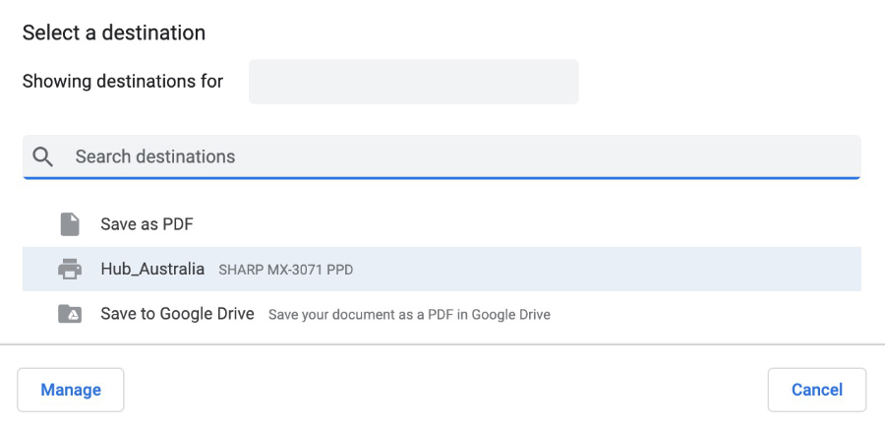
Task: Pick the Save to Google Drive label
Action: click(177, 314)
